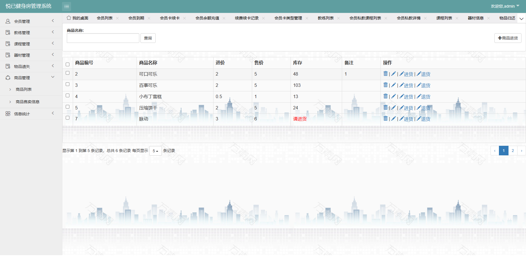Click the edit pencil icon for 压缩饼干
The width and height of the screenshot is (526, 267).
[393, 108]
